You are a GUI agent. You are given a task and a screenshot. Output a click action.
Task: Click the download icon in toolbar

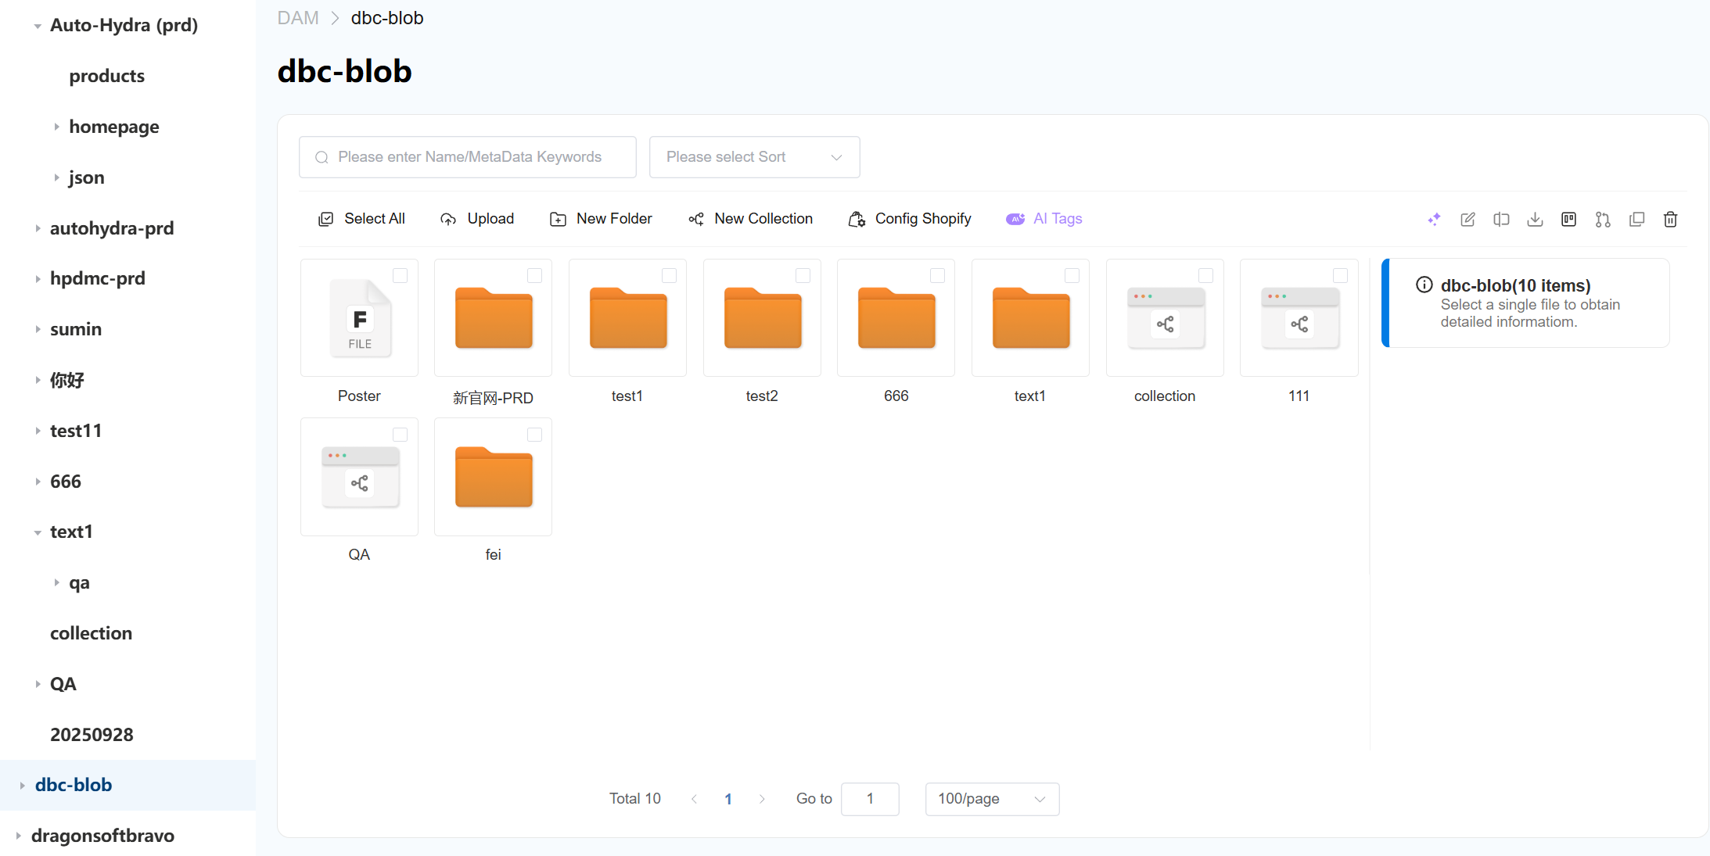[1535, 220]
